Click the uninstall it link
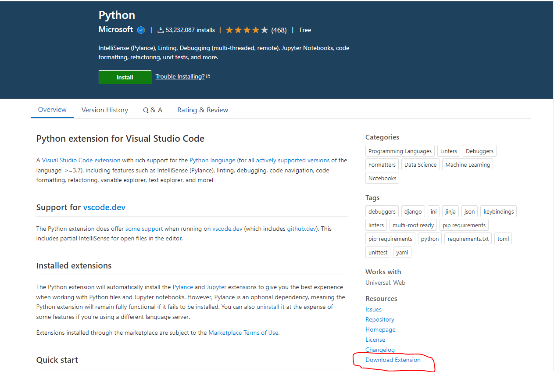Viewport: 554px width, 372px height. (x=271, y=307)
